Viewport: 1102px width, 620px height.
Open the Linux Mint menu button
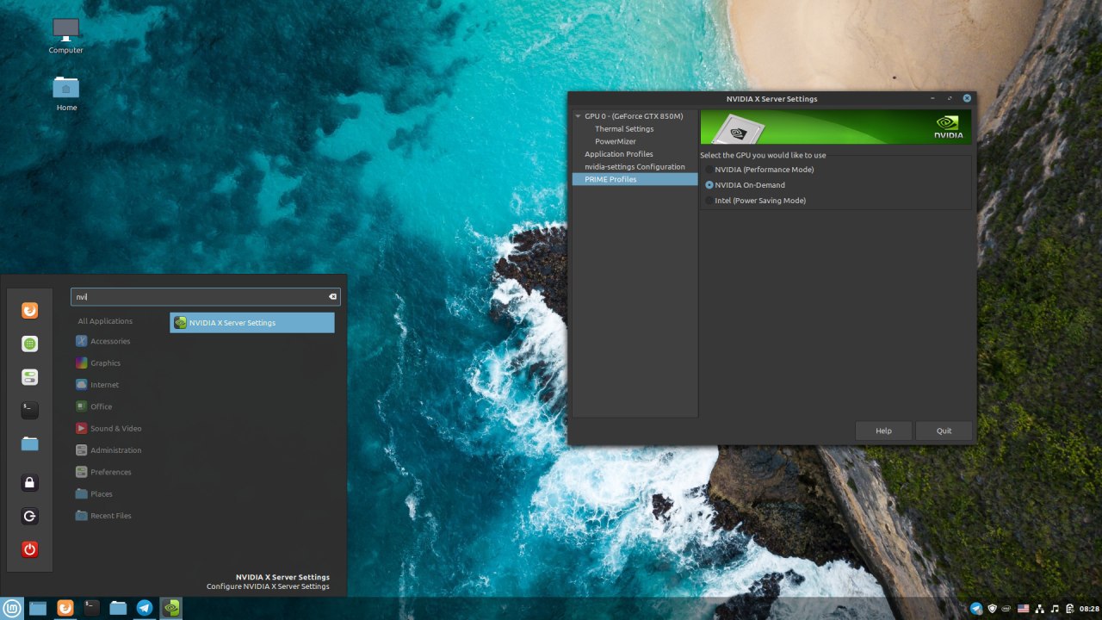tap(12, 608)
